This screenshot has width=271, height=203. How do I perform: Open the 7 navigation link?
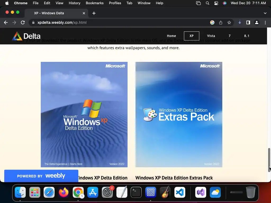tap(229, 36)
